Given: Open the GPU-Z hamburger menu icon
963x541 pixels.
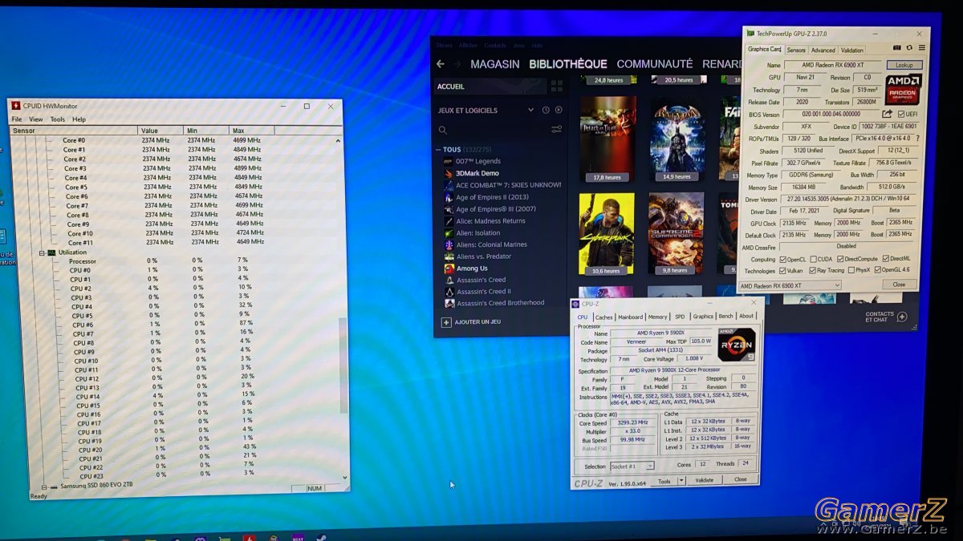Looking at the screenshot, I should [x=922, y=49].
